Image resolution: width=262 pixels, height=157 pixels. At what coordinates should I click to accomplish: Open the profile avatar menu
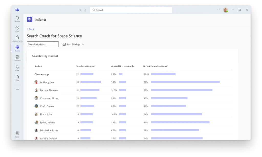pos(225,10)
